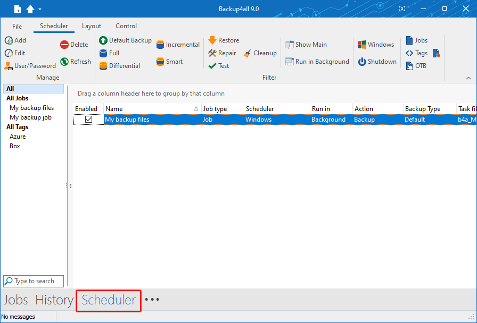Filter by Incremental backup type
477x323 pixels.
click(178, 45)
